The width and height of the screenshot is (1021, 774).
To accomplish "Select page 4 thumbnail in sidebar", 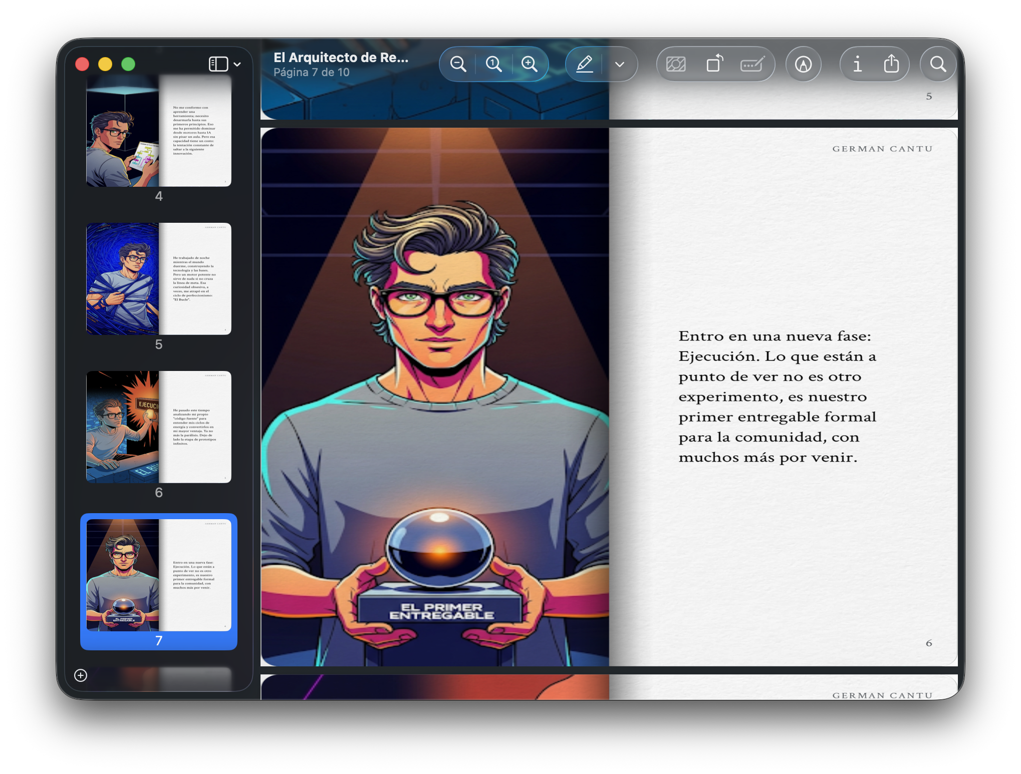I will click(x=158, y=131).
